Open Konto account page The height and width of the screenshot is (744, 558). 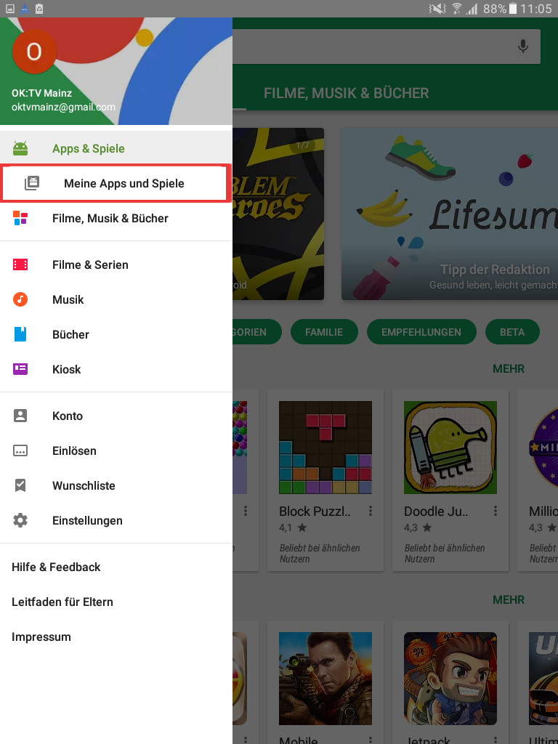coord(116,416)
